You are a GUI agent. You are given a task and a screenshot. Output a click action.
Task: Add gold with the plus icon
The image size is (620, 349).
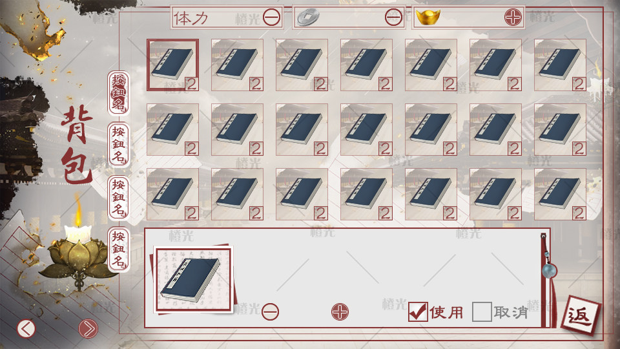pos(513,17)
